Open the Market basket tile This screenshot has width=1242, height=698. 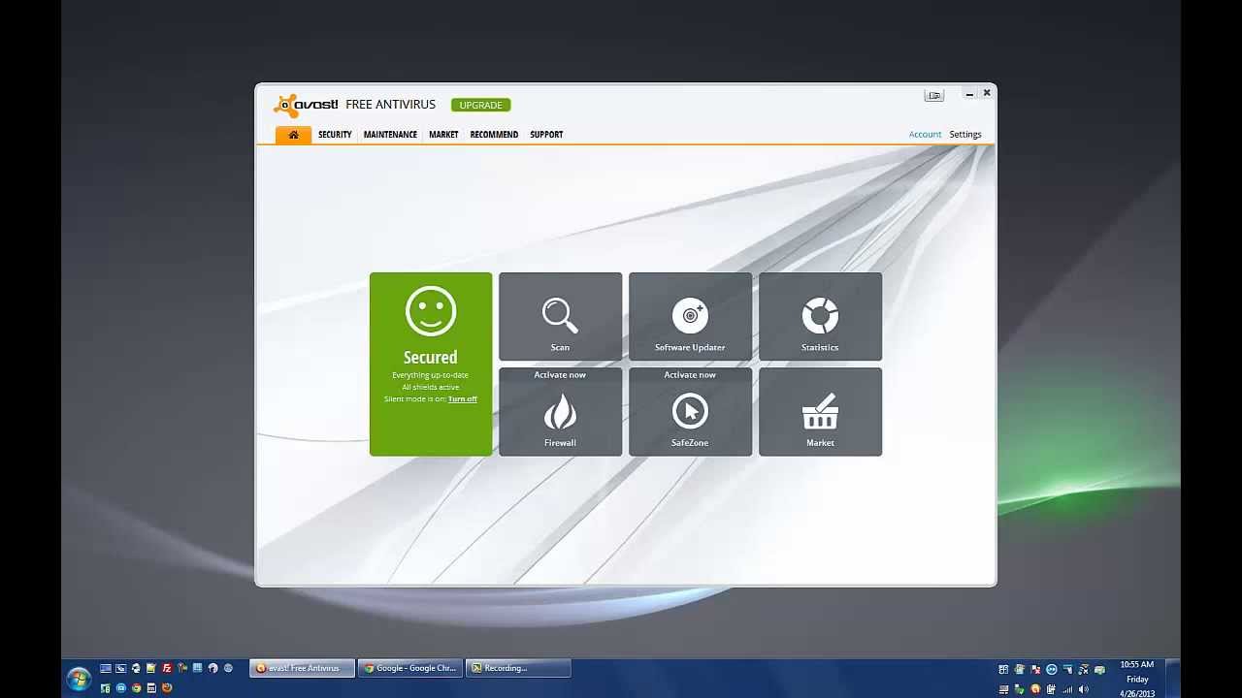pos(820,412)
